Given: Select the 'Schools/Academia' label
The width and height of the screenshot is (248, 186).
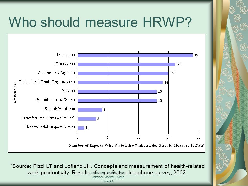Looking at the screenshot, I should (x=60, y=109).
